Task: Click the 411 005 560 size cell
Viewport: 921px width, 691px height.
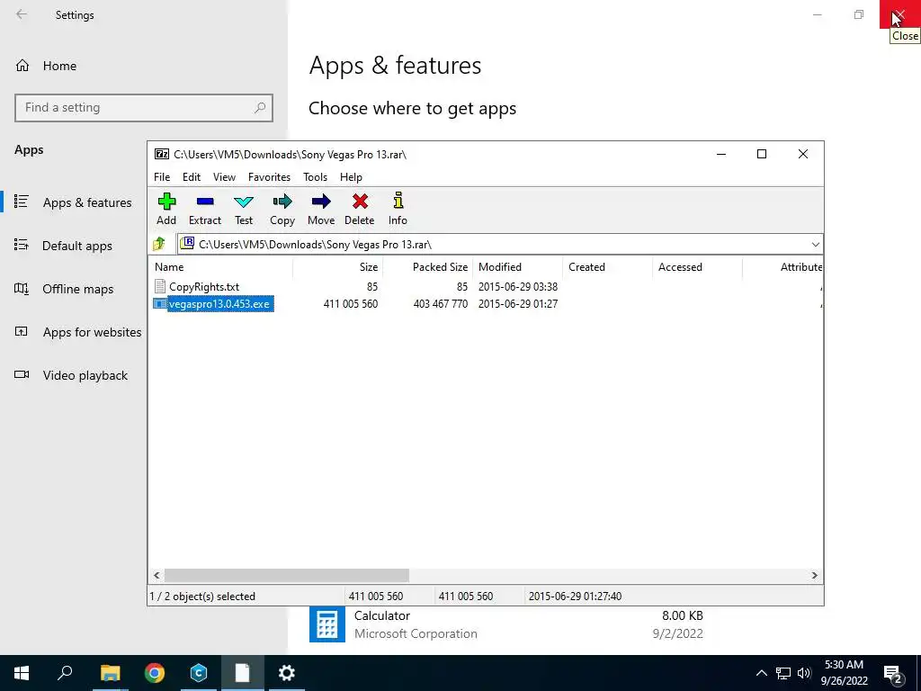Action: [x=351, y=304]
